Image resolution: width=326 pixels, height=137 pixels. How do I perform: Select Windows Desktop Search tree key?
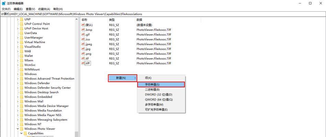click(41, 92)
